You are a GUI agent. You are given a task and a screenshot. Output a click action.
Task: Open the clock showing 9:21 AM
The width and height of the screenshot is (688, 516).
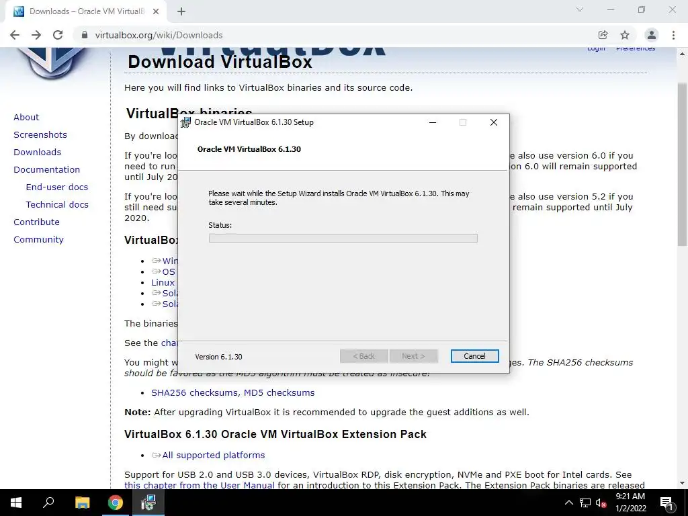[630, 503]
